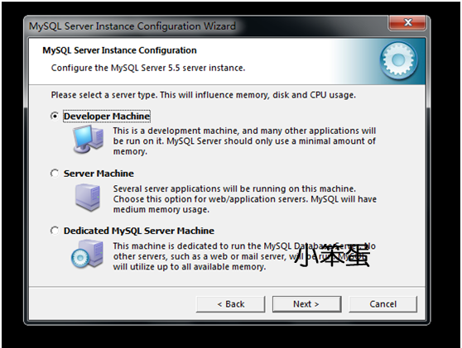Screen dimensions: 462x348
Task: Cancel the configuration wizard
Action: 383,304
